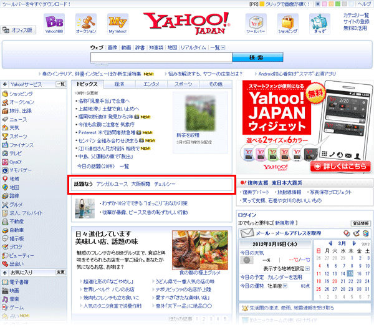Screen dimensions: 374x327
Task: Click the 出会い hearts sidebar icon
Action: coord(5,264)
